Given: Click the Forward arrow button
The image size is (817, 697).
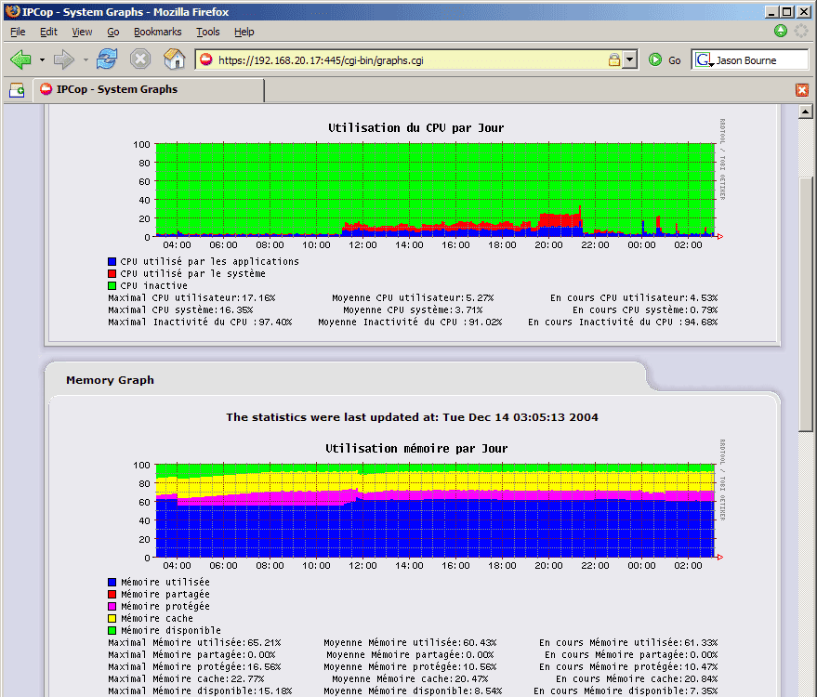Looking at the screenshot, I should point(65,59).
